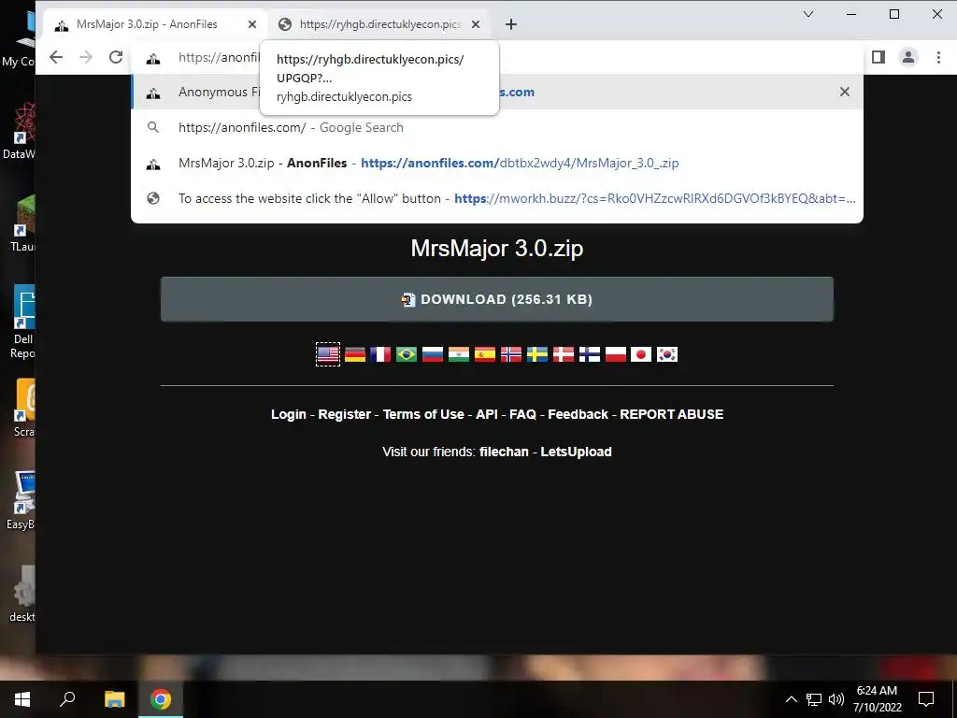
Task: Open the volume tray icon
Action: coord(836,699)
